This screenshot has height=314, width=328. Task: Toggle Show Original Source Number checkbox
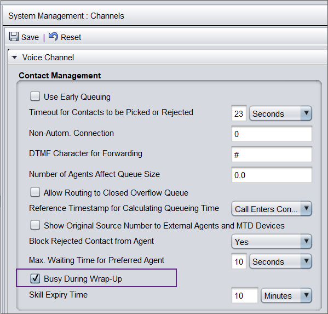click(x=35, y=225)
